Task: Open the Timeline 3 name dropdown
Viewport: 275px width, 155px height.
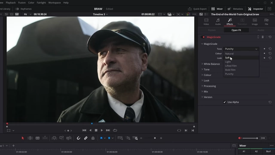Action: pos(100,14)
